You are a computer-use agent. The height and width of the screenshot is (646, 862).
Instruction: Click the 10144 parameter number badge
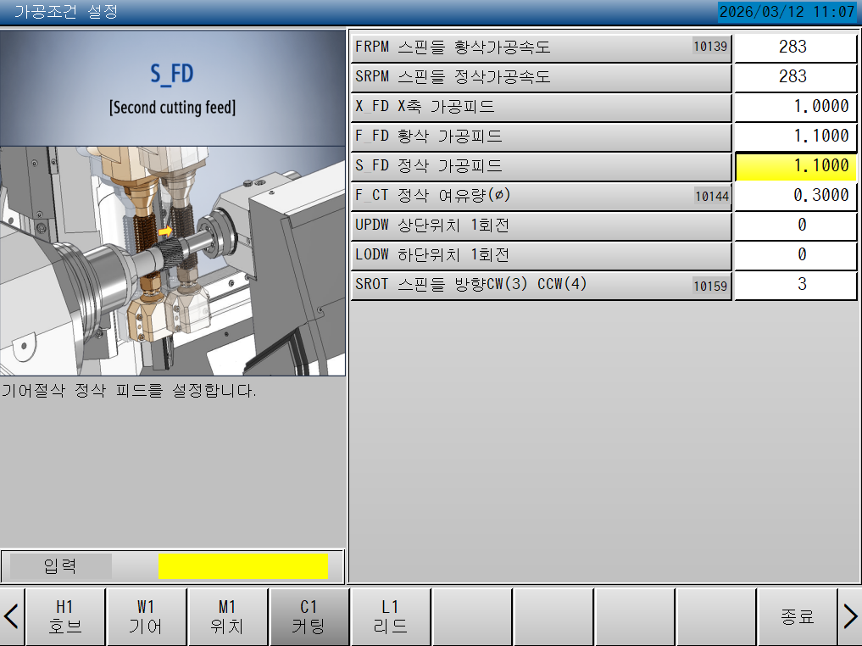tap(712, 197)
